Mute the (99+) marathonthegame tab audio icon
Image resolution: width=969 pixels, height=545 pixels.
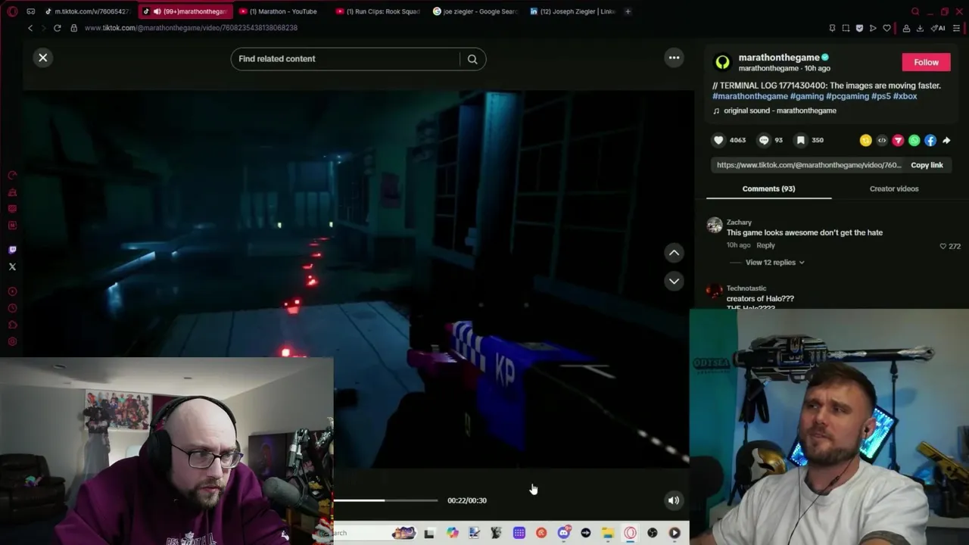tap(157, 11)
